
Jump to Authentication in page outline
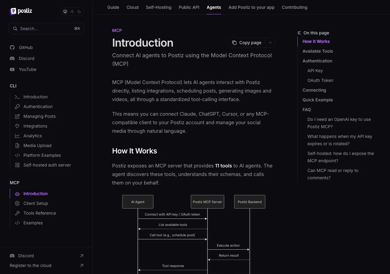click(317, 61)
